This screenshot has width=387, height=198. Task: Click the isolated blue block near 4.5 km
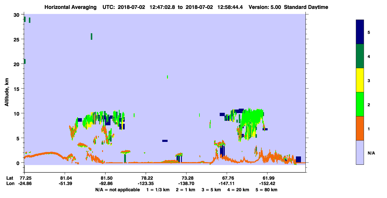click(x=165, y=141)
